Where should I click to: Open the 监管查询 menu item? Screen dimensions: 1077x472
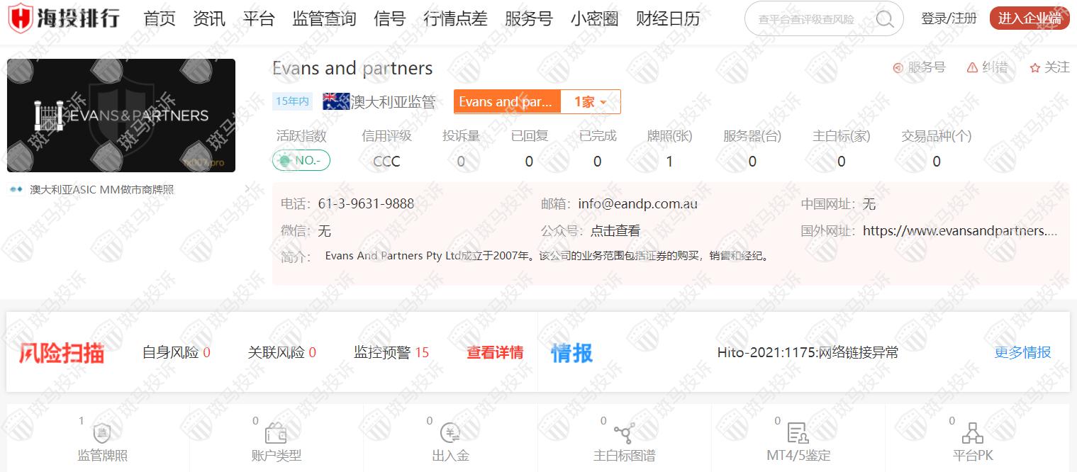click(324, 19)
